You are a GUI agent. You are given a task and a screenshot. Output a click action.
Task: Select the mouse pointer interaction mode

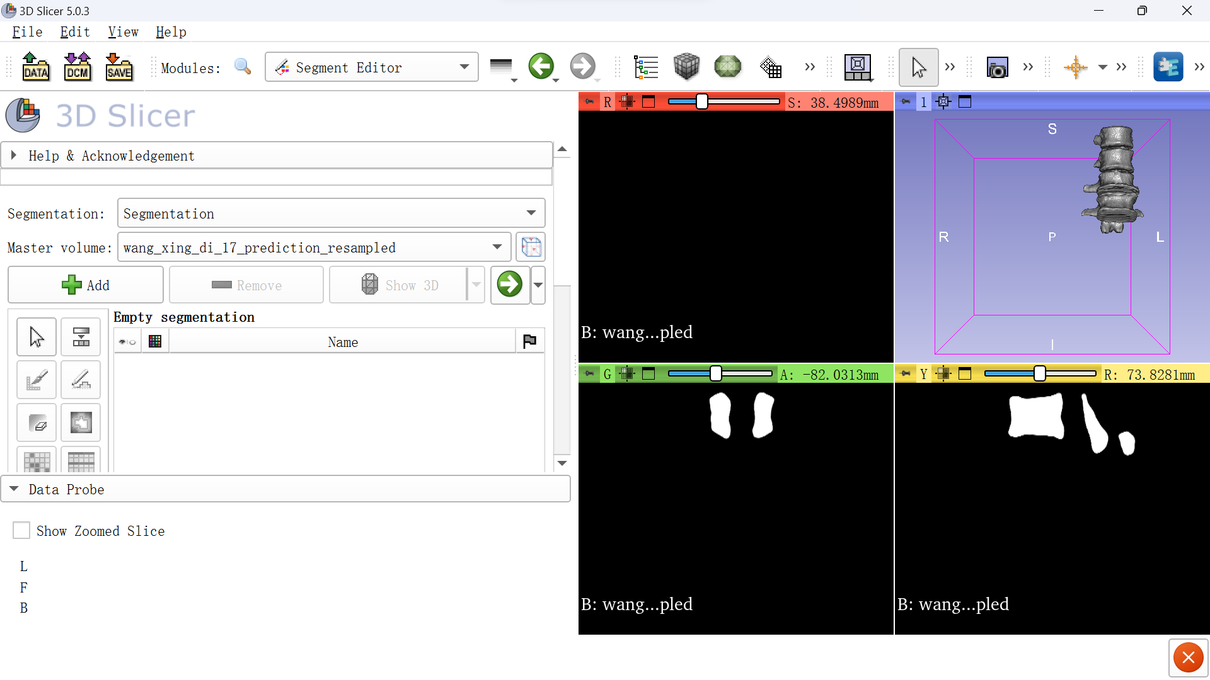918,67
